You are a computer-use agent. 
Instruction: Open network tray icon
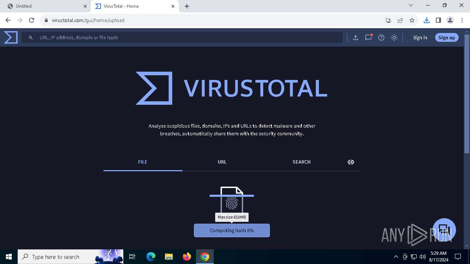coord(414,257)
